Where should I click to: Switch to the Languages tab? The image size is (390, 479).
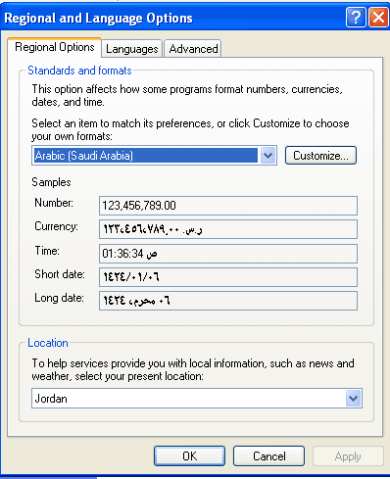(132, 49)
